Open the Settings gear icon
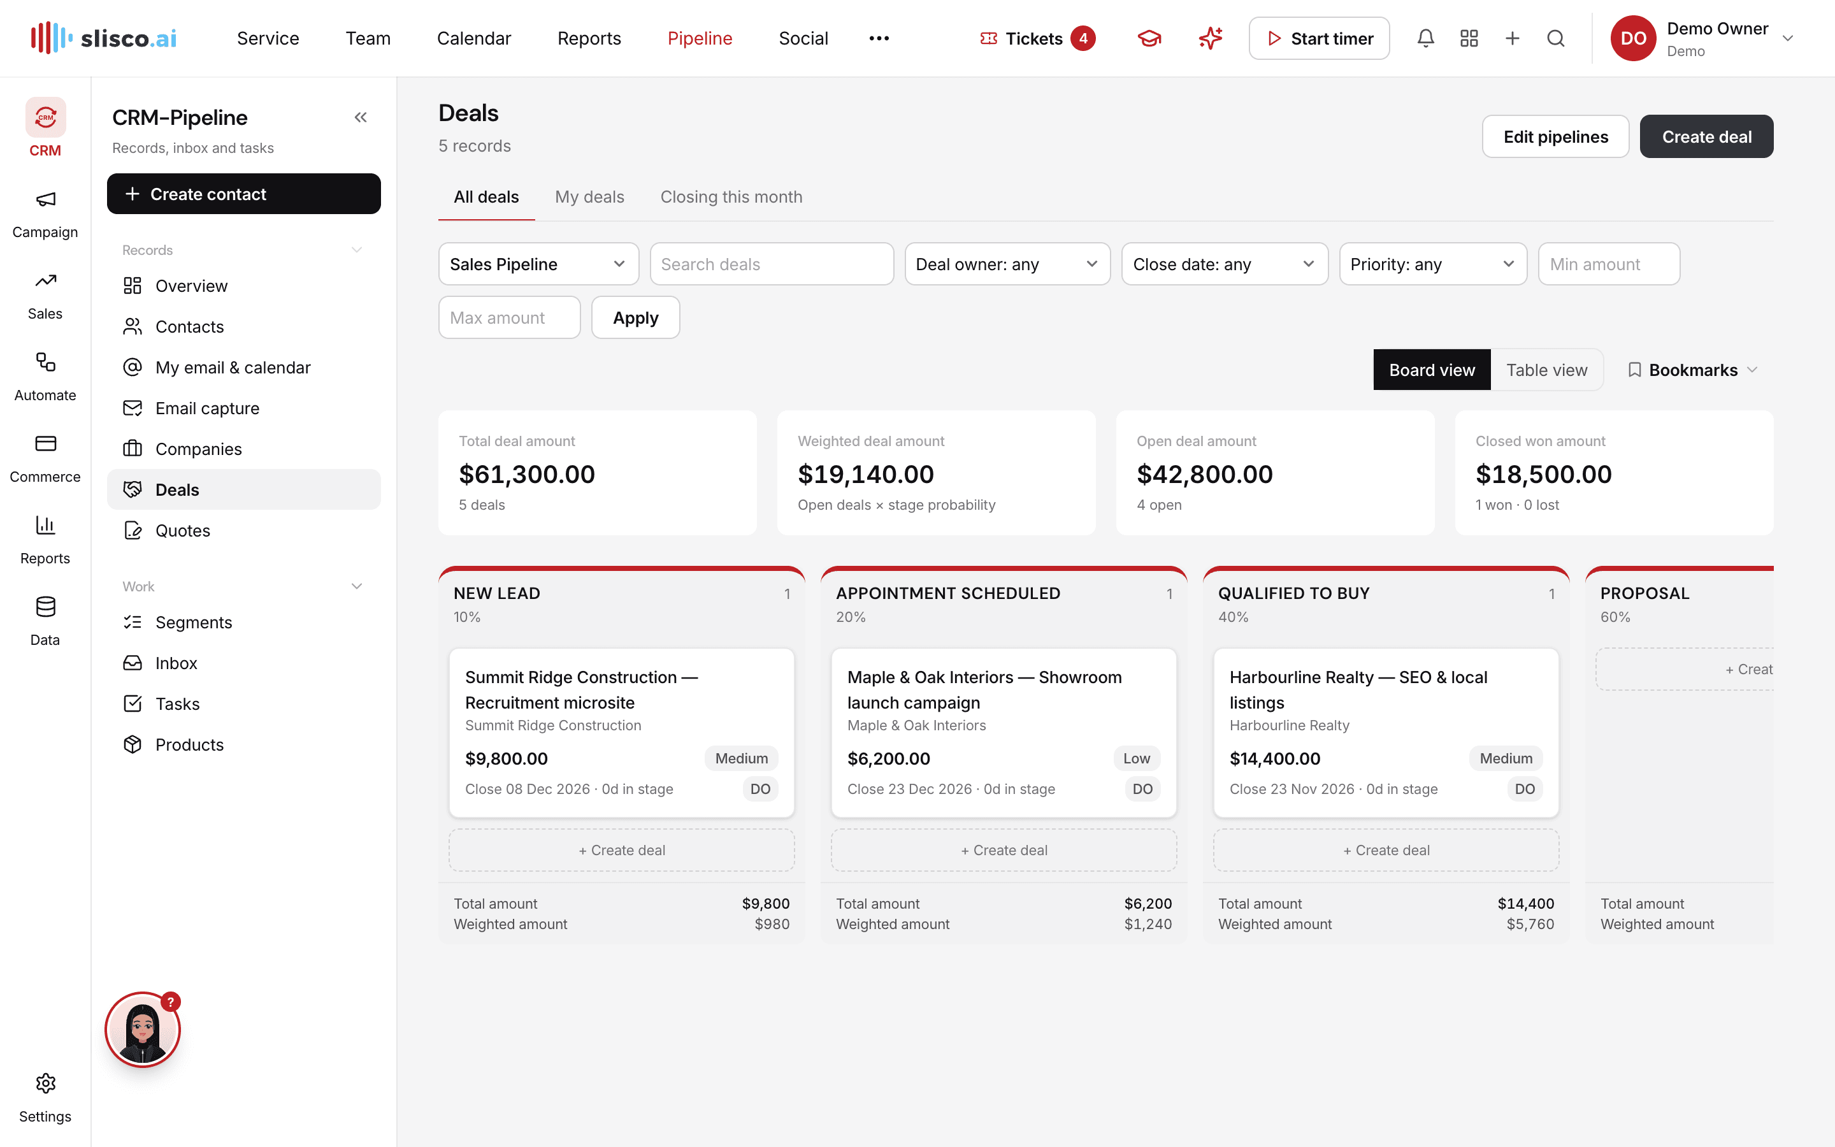The height and width of the screenshot is (1147, 1835). pos(45,1083)
